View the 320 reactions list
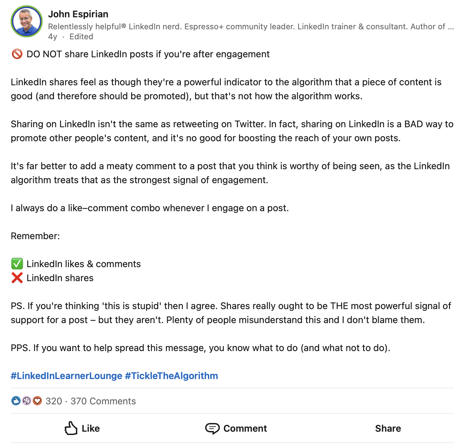This screenshot has width=465, height=445. (54, 401)
